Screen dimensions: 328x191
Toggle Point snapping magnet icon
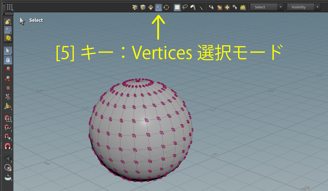click(8, 137)
